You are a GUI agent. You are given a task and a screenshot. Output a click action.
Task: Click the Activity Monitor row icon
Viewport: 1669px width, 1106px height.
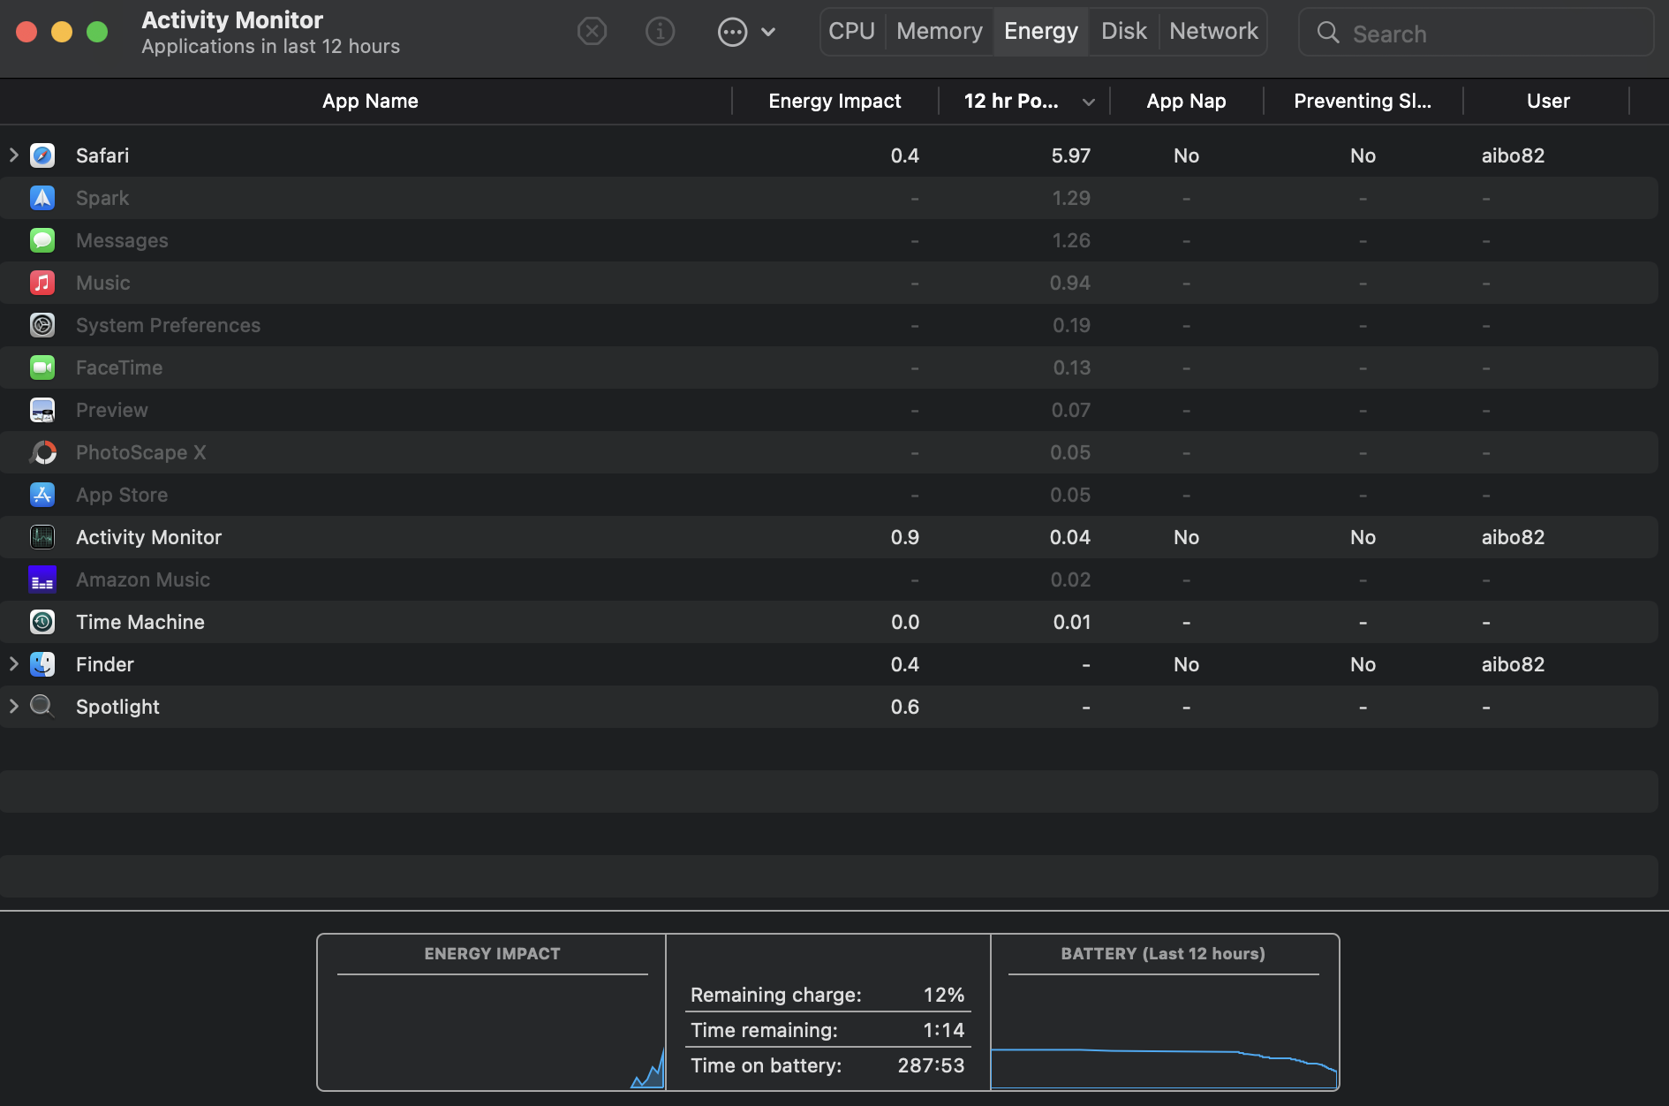[x=42, y=537]
